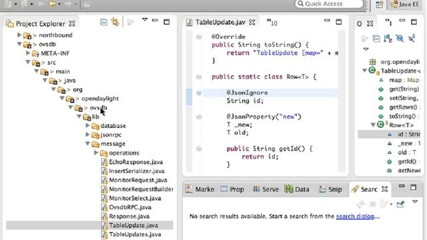427x240 pixels.
Task: Collapse the java folder
Action: coord(45,80)
